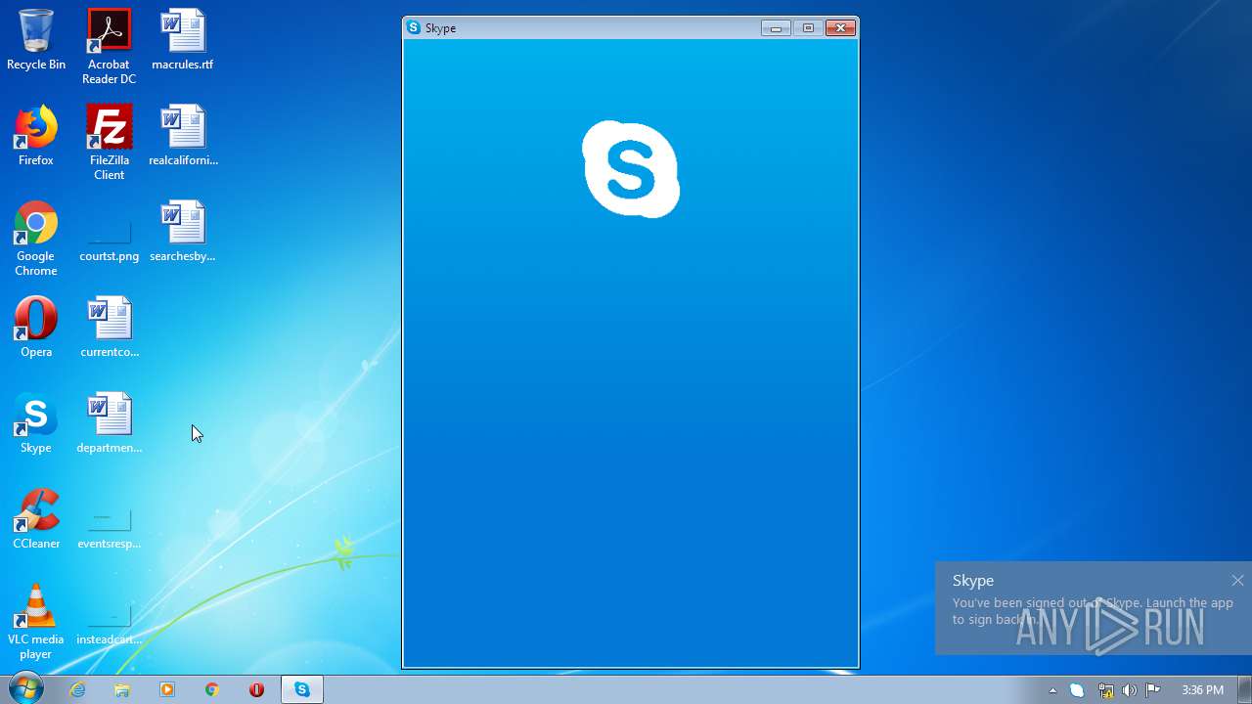Viewport: 1252px width, 704px height.
Task: Launch CCleaner desktop shortcut
Action: (x=35, y=518)
